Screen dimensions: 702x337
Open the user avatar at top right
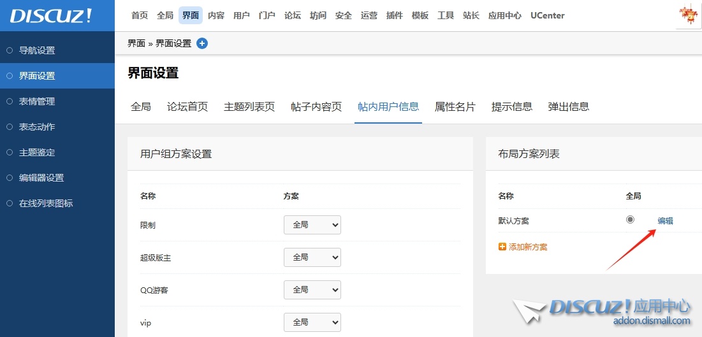(689, 15)
